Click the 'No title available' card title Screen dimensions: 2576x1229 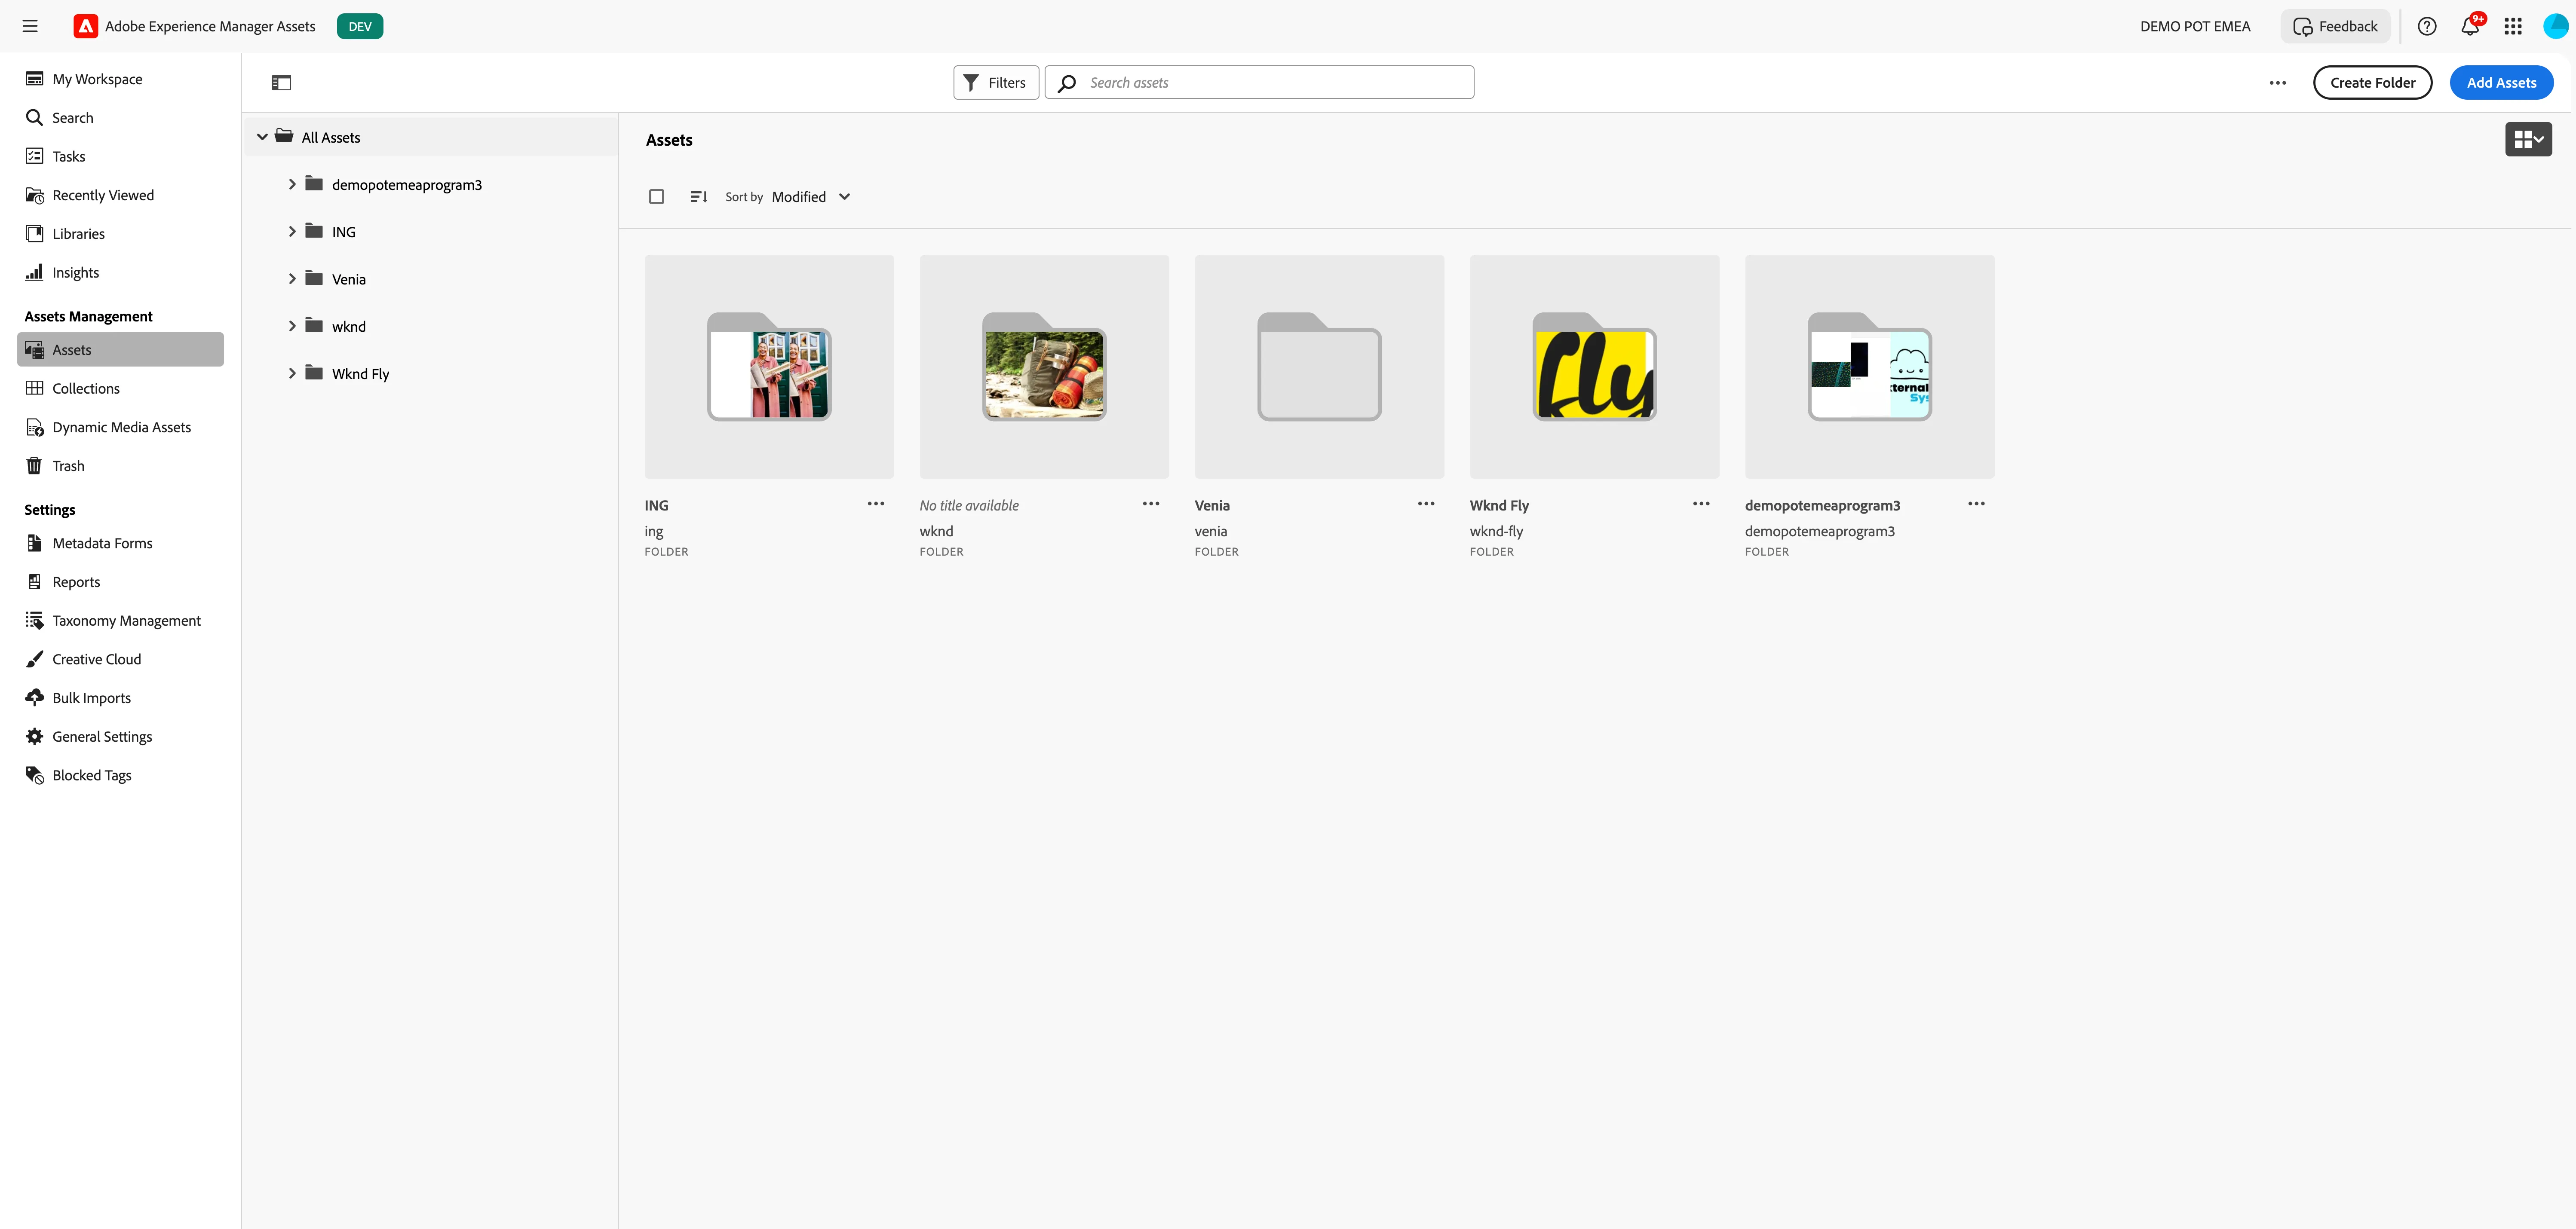(x=969, y=506)
